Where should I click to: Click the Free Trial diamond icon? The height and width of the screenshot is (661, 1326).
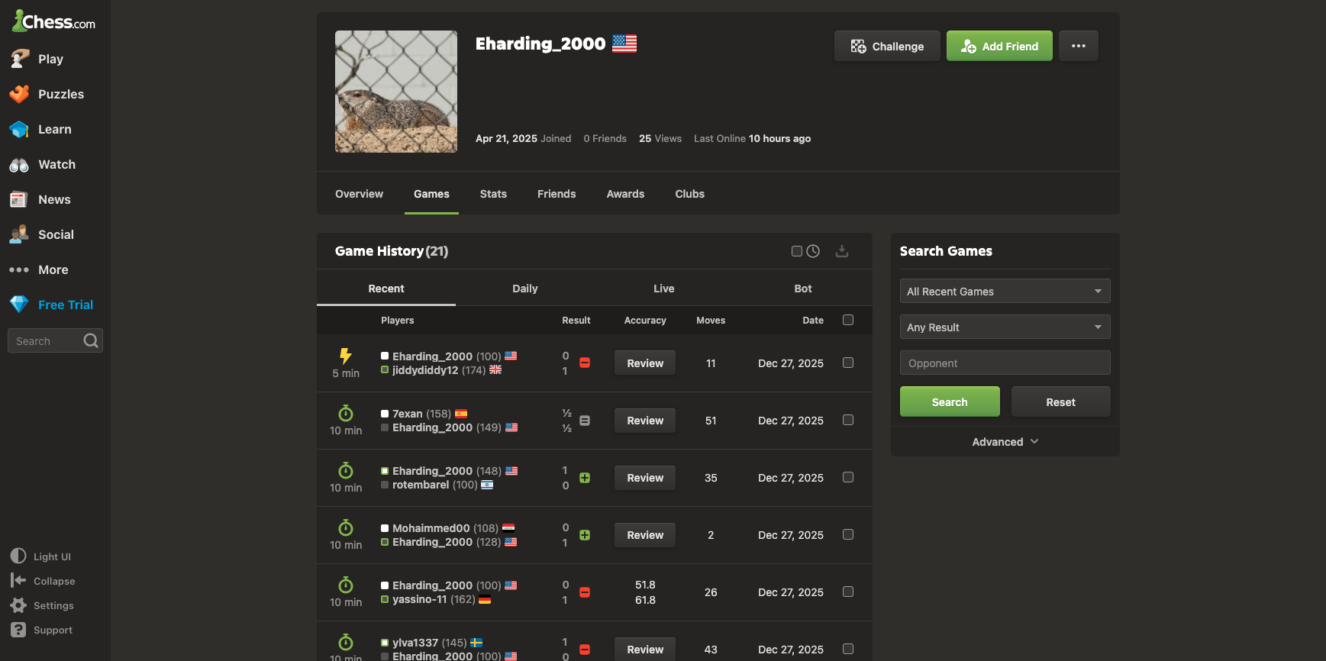19,305
